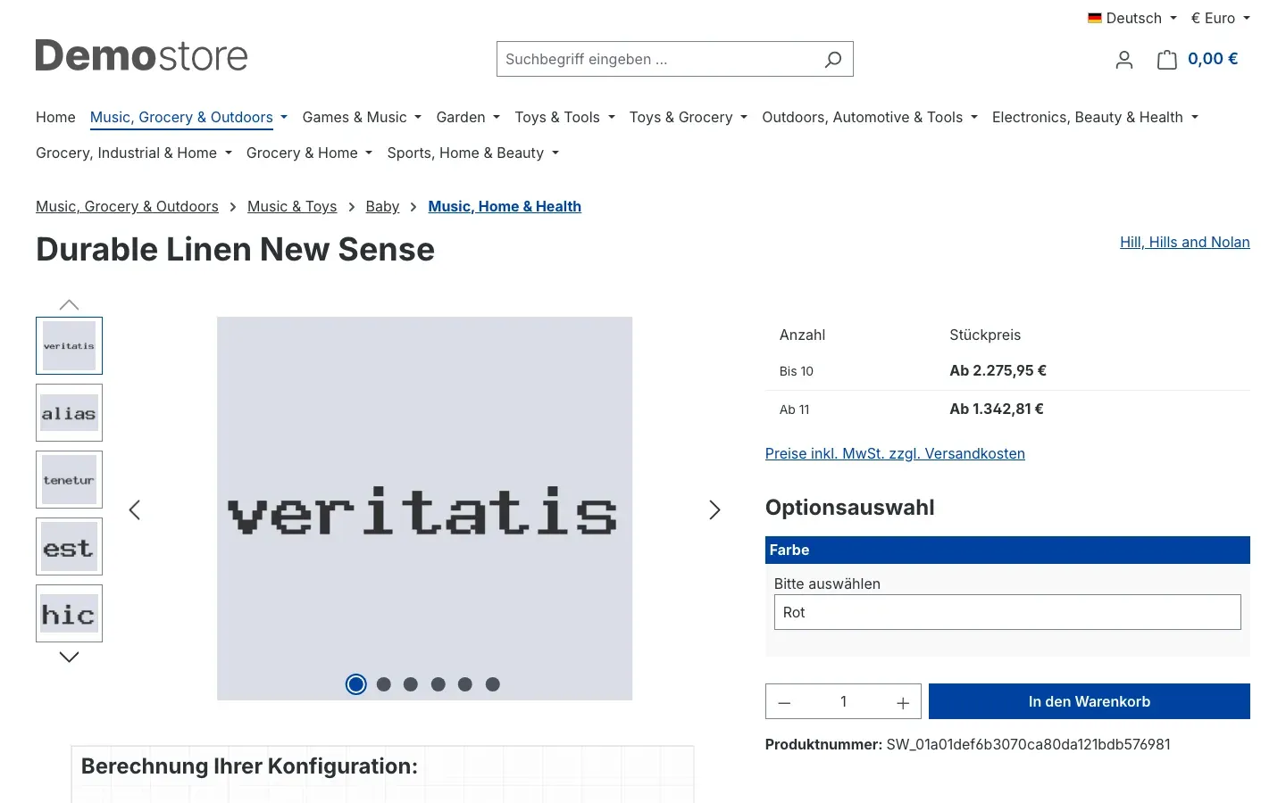The image size is (1286, 803).
Task: Move thumbnails up with up chevron
Action: click(x=69, y=304)
